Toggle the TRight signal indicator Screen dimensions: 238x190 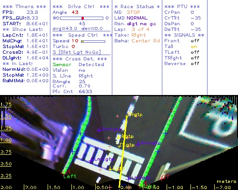pos(195,58)
